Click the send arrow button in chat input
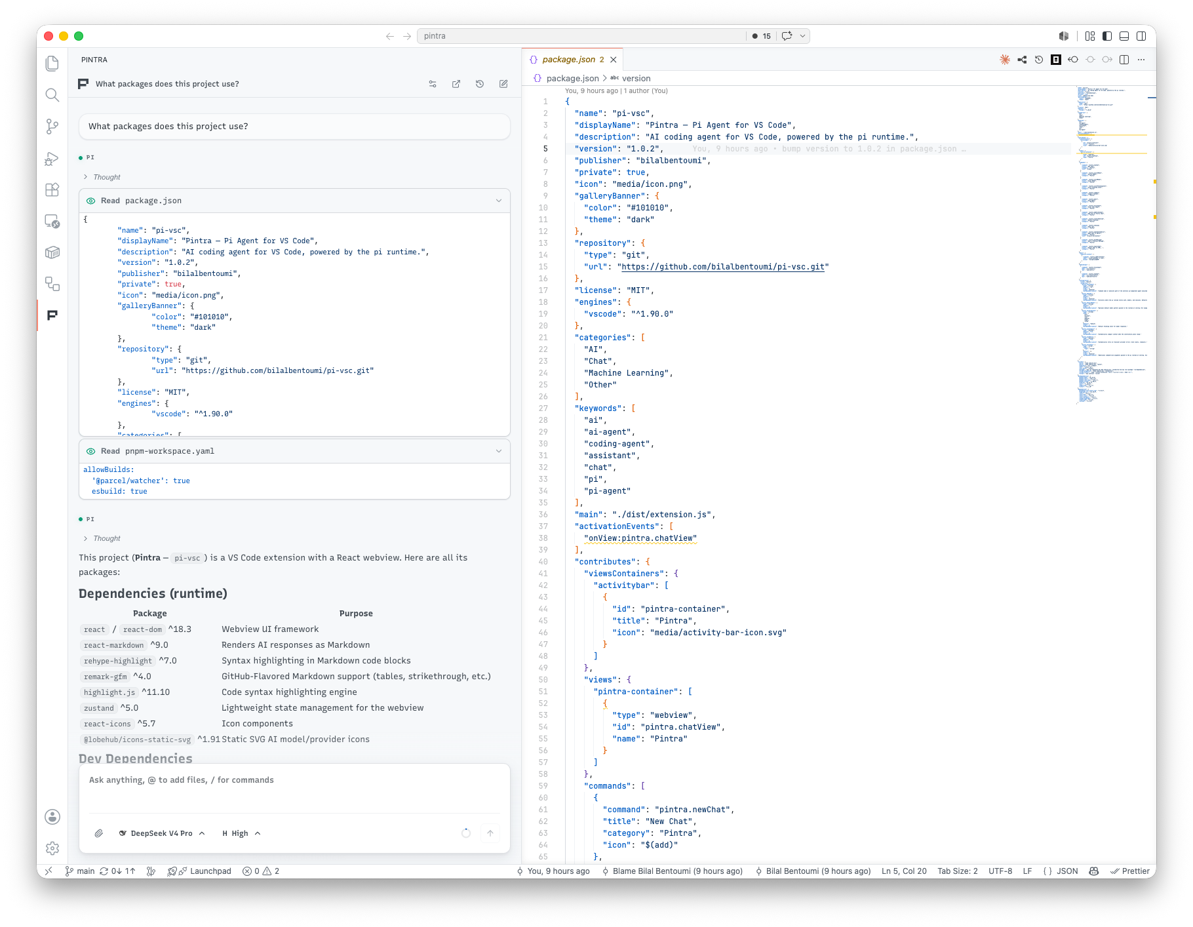This screenshot has width=1193, height=927. click(x=490, y=833)
